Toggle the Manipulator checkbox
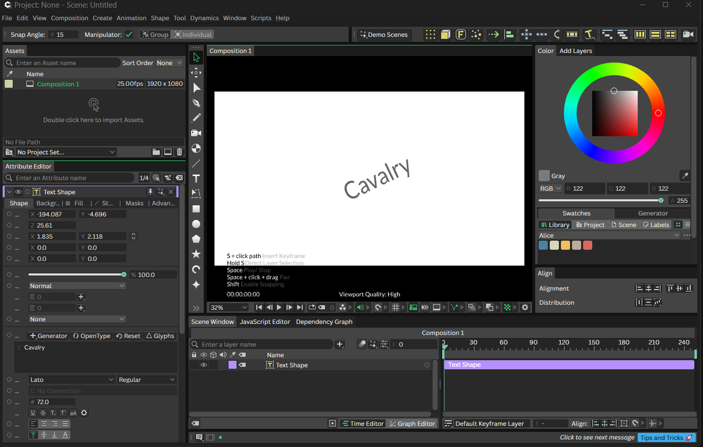Viewport: 703px width, 447px height. pos(129,35)
